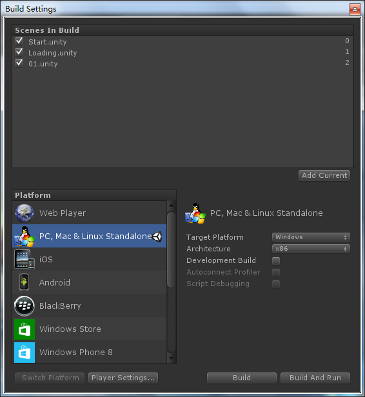Click the Switch Platform button
Screen dimensions: 365x397
[x=50, y=378]
